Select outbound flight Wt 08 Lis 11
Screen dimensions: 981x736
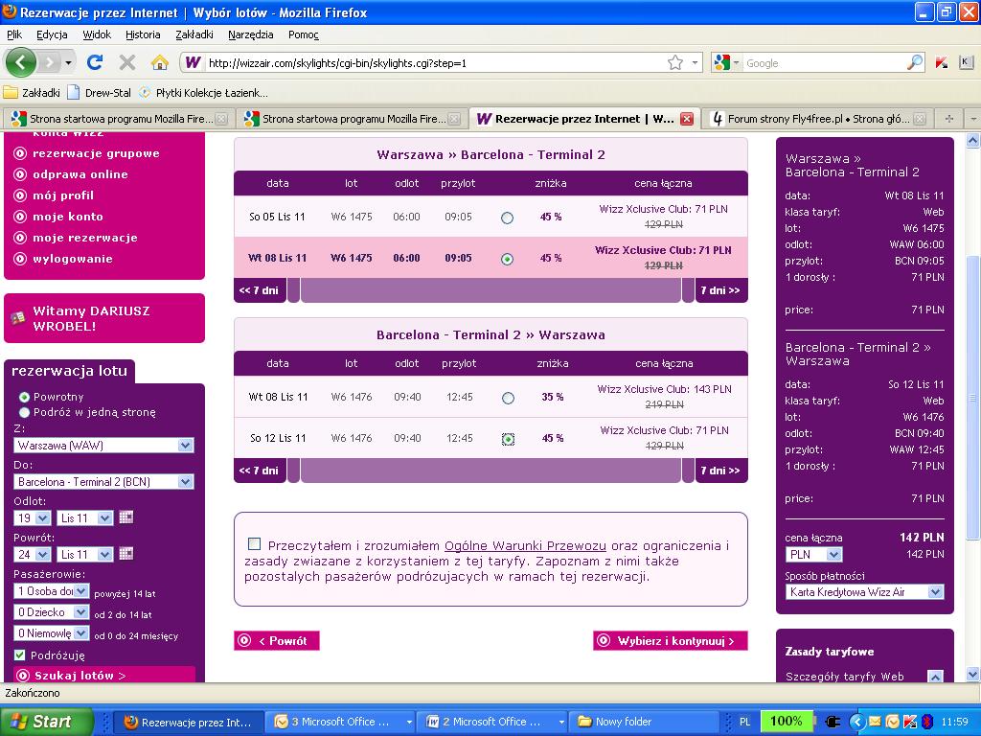coord(508,259)
